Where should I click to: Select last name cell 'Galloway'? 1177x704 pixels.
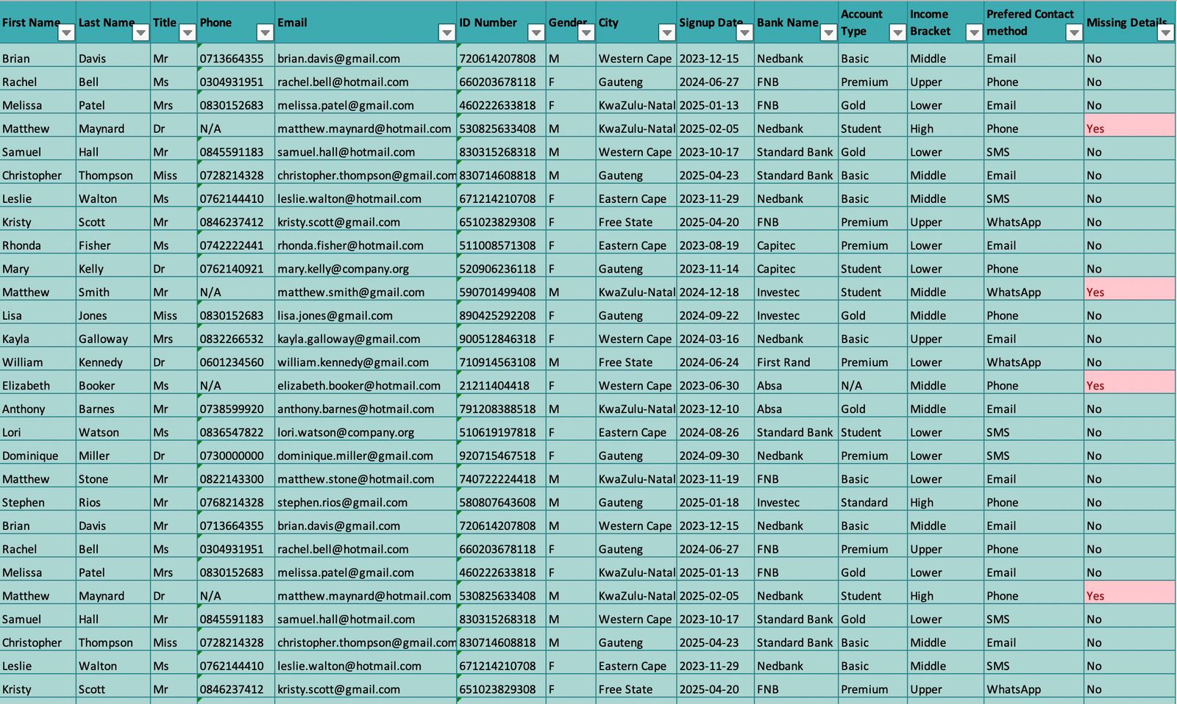click(113, 339)
